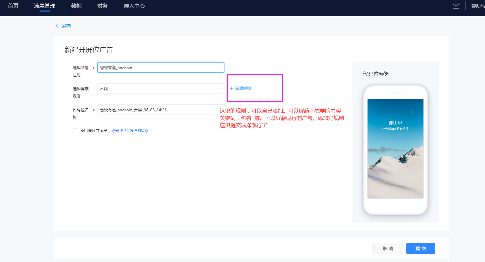Click the plus icon for 新建规则

point(232,89)
